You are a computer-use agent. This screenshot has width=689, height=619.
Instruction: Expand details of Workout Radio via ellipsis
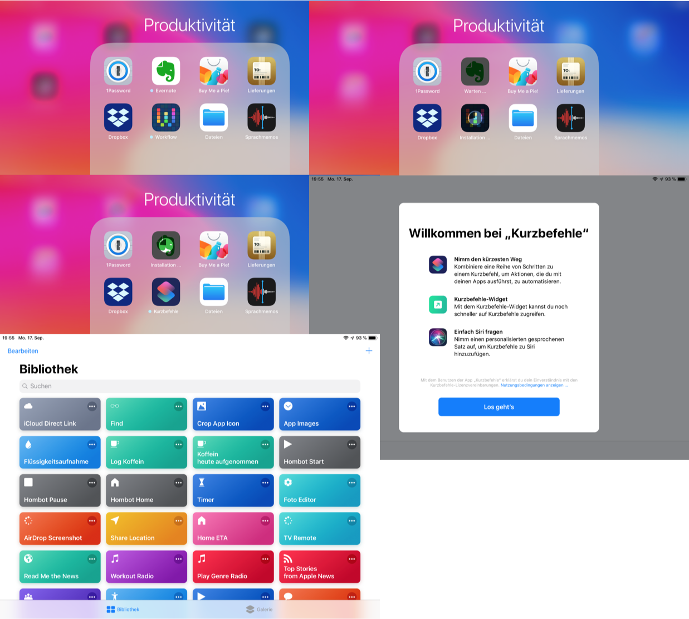pyautogui.click(x=178, y=559)
